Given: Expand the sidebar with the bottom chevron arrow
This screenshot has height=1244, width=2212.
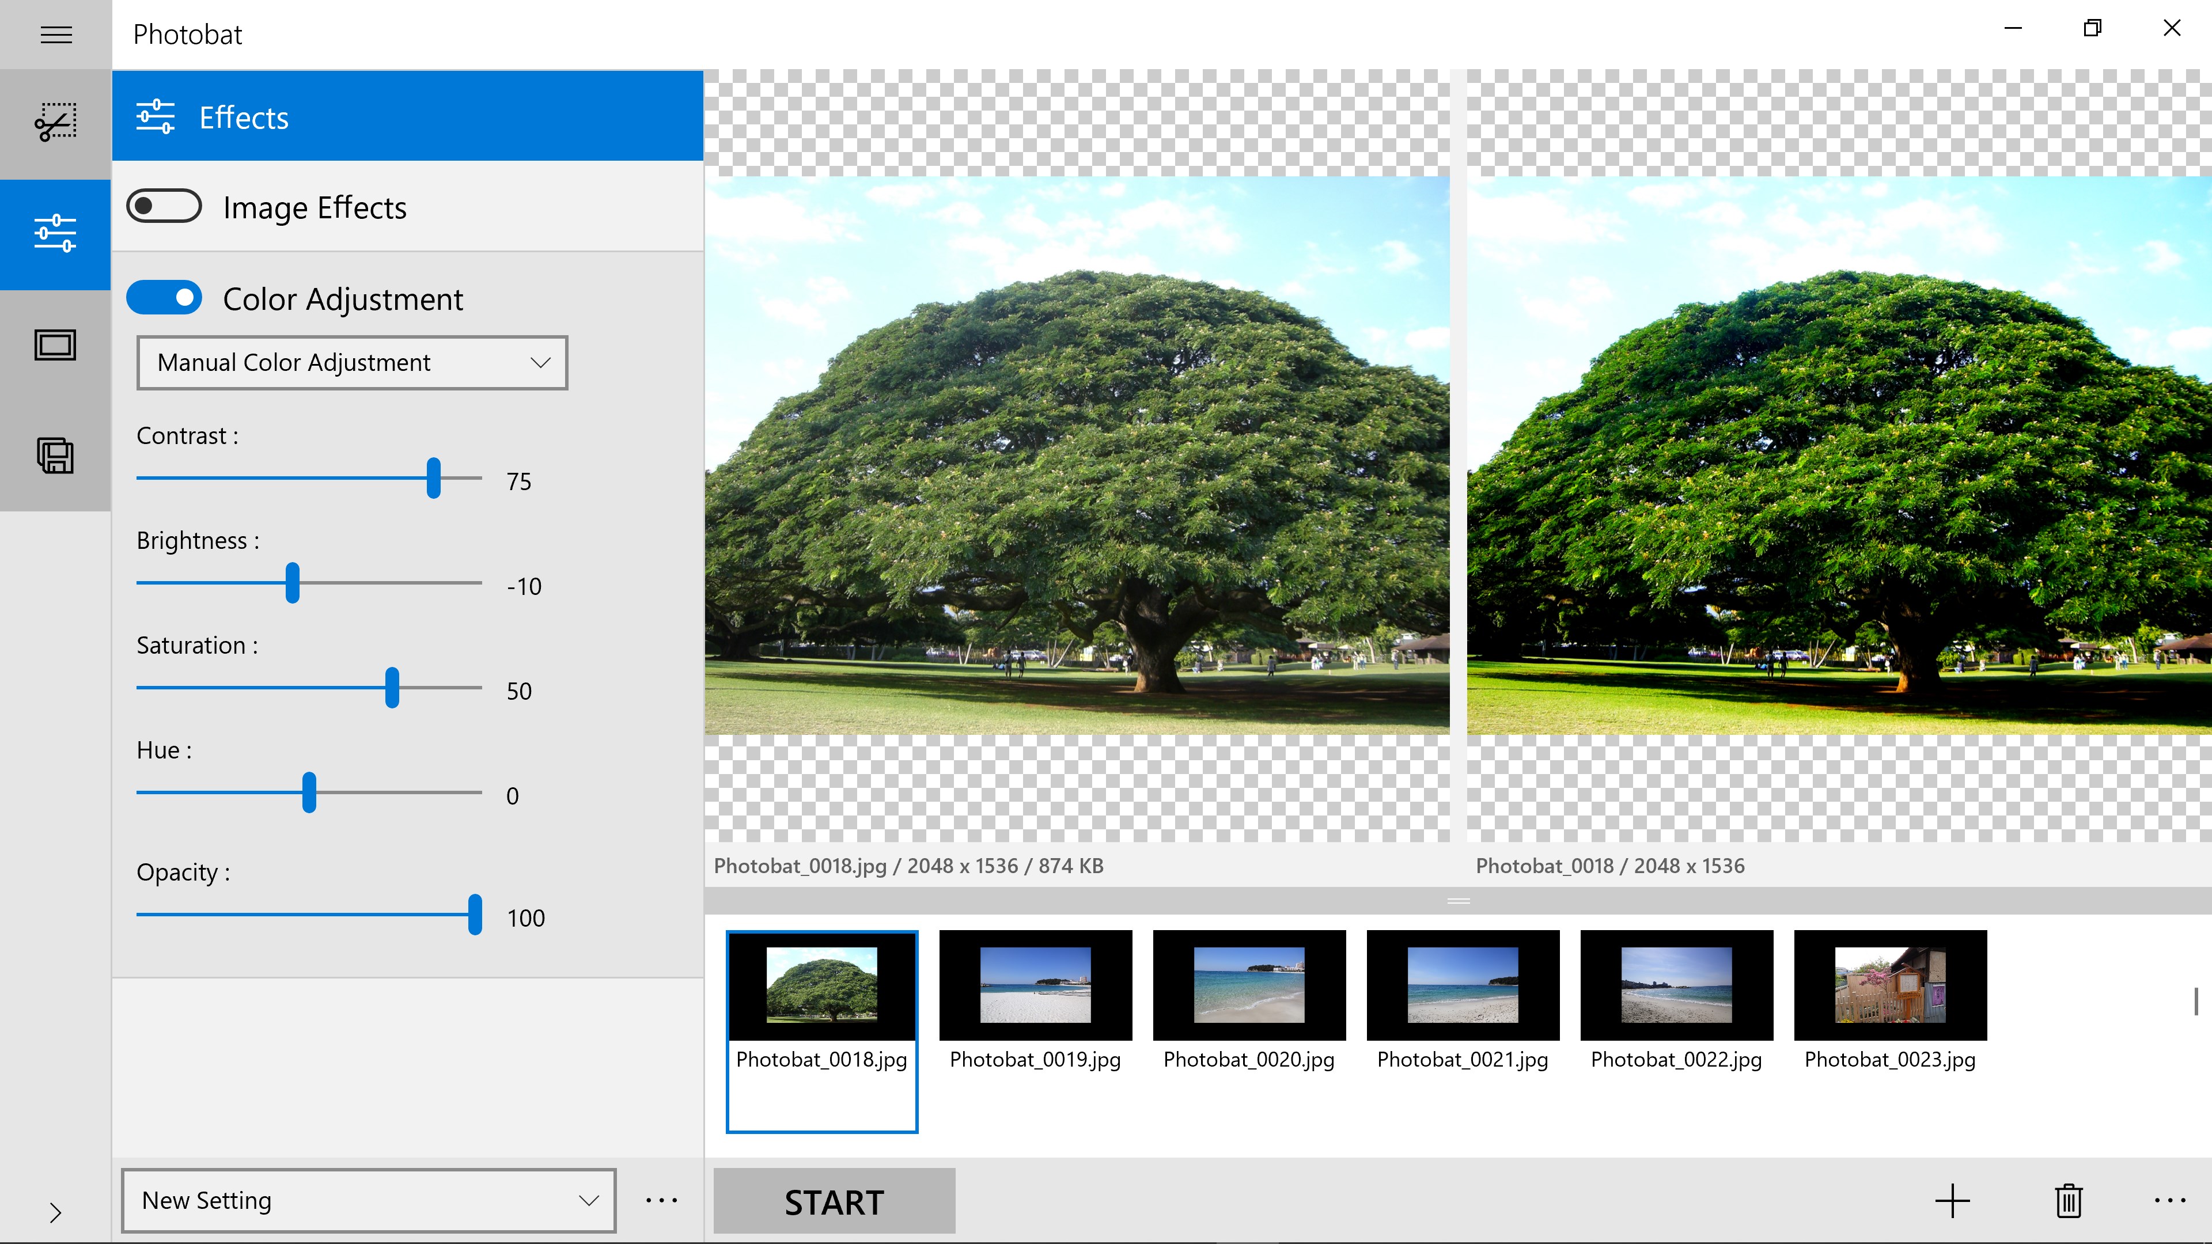Looking at the screenshot, I should [56, 1212].
